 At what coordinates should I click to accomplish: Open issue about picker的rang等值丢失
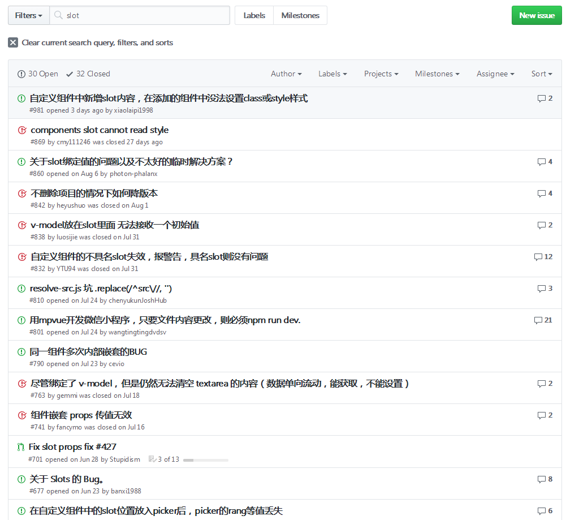[156, 511]
